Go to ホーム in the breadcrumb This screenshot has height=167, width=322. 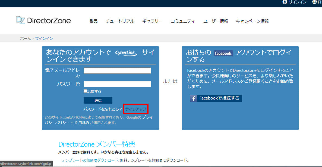(x=26, y=38)
